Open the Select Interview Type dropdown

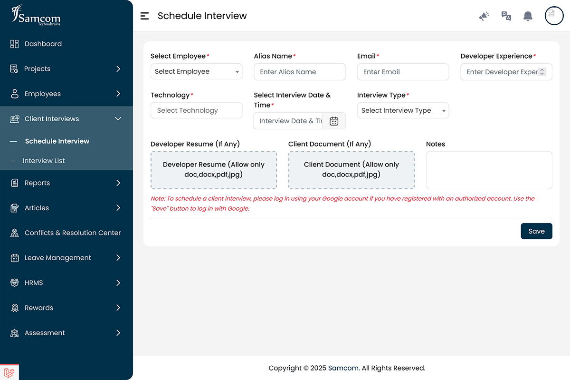tap(403, 110)
